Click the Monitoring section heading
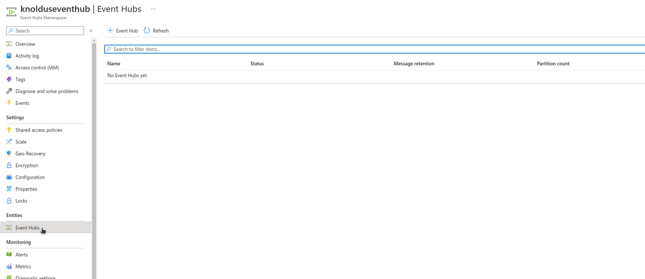 pyautogui.click(x=19, y=242)
